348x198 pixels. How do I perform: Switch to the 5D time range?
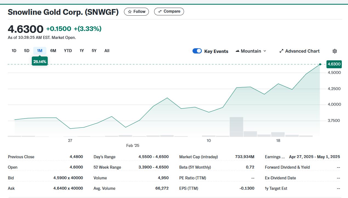point(27,51)
